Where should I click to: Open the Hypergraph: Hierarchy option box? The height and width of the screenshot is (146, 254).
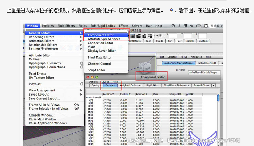pos(82,63)
